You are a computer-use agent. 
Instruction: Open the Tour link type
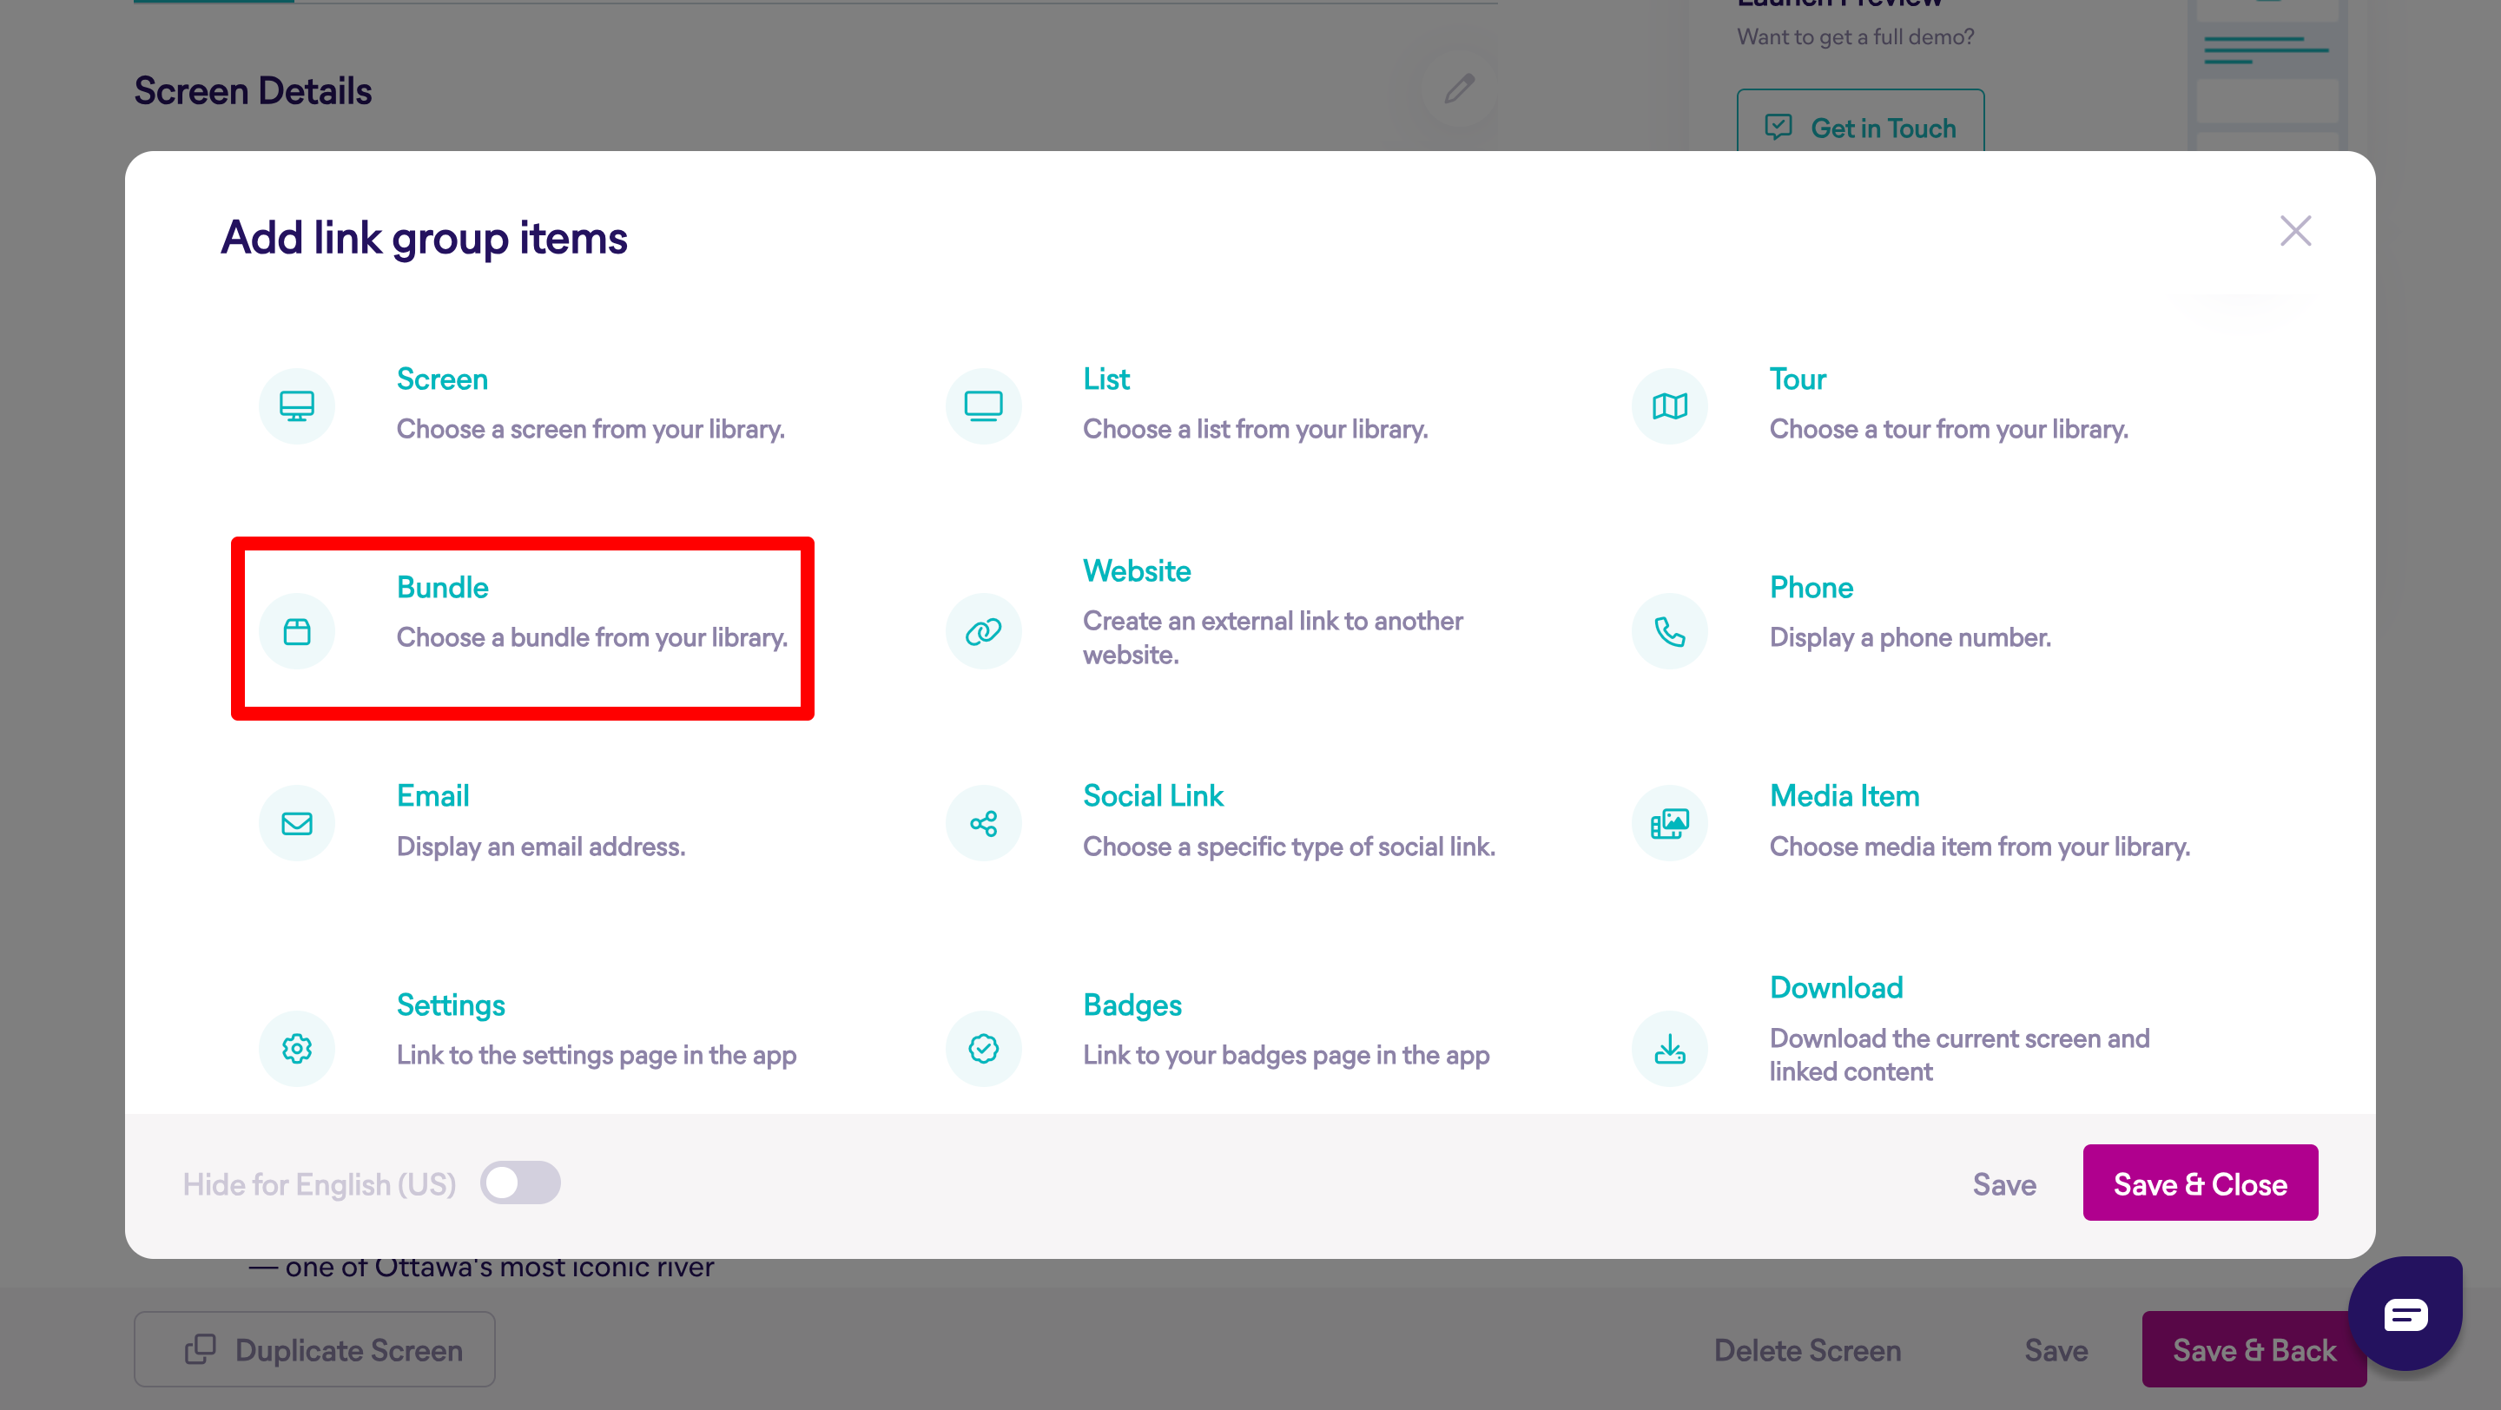[x=1797, y=379]
